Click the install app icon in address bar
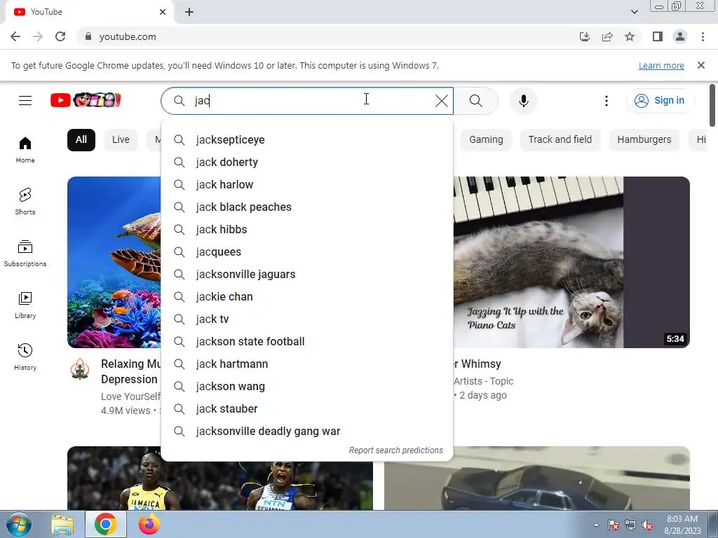The width and height of the screenshot is (718, 538). [584, 36]
